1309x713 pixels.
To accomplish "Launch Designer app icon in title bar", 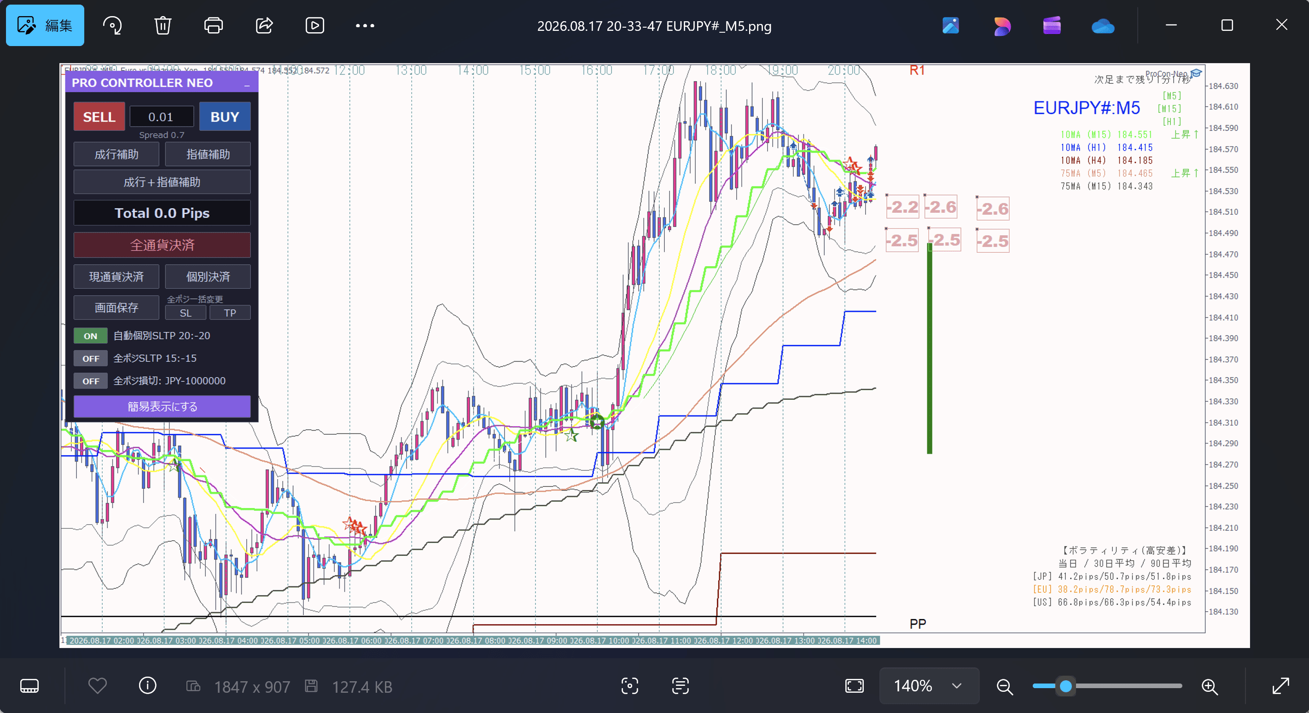I will 1001,25.
